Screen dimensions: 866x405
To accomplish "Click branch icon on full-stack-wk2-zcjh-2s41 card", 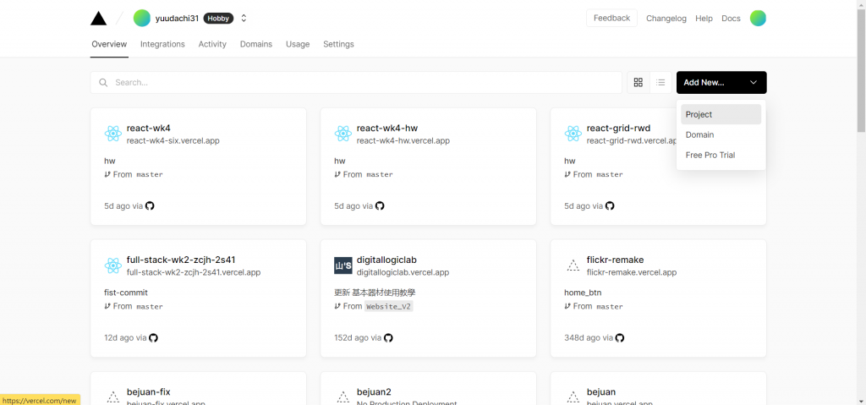I will (107, 306).
